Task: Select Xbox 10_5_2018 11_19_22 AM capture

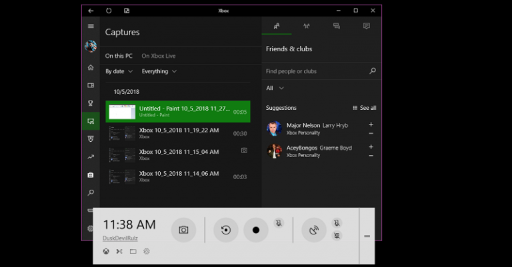Action: (x=178, y=133)
